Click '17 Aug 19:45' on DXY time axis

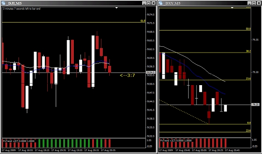pyautogui.click(x=183, y=150)
